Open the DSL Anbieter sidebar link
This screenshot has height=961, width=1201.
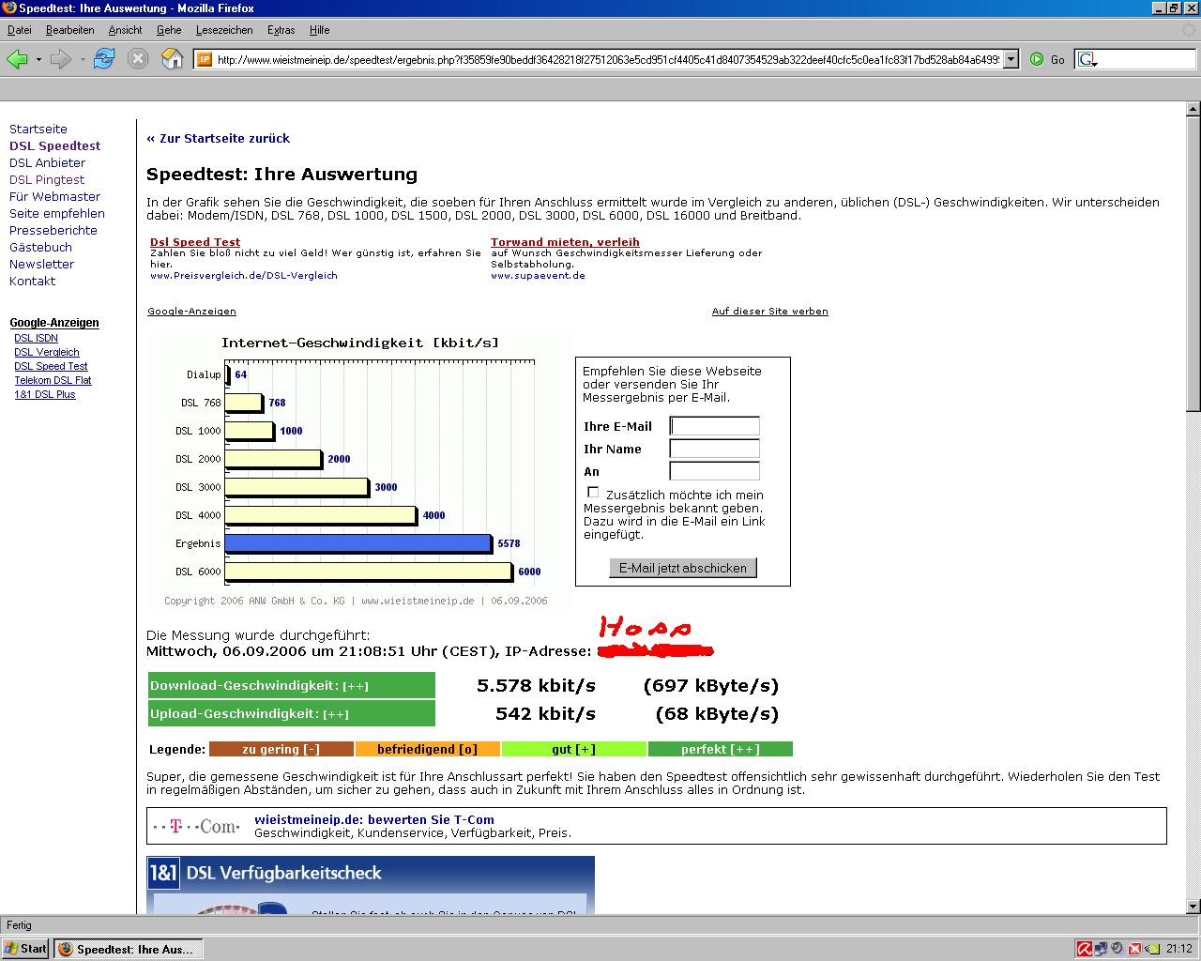click(x=47, y=162)
